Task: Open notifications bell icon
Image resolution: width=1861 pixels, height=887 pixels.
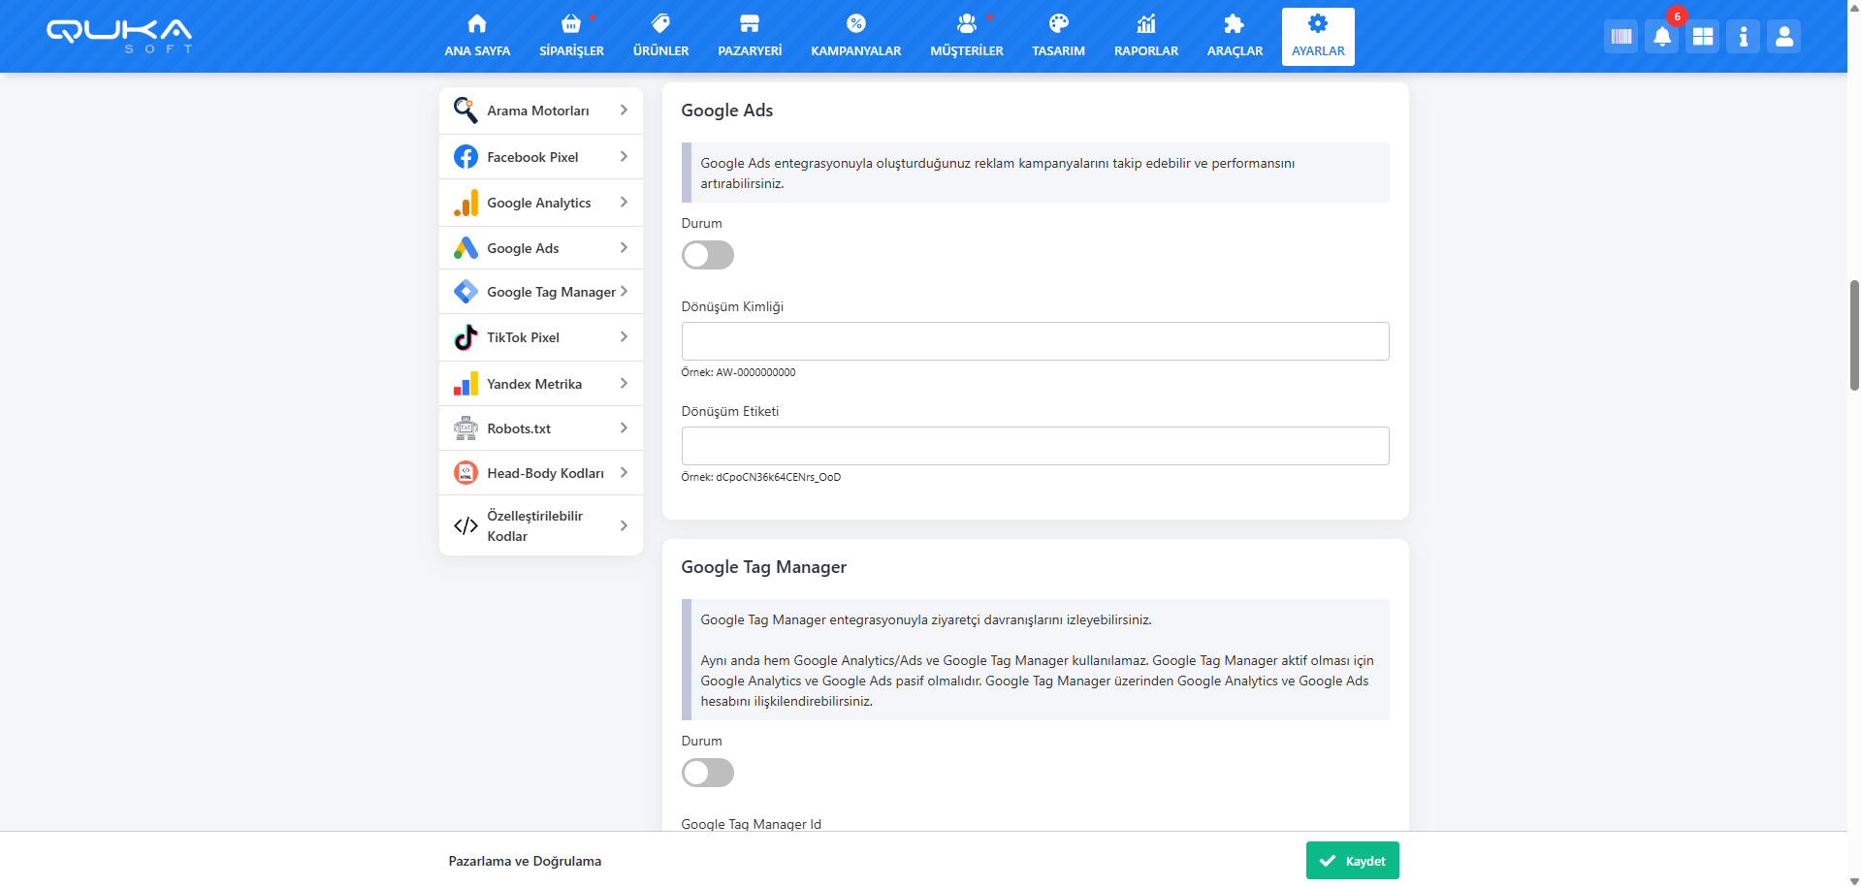Action: pos(1661,37)
